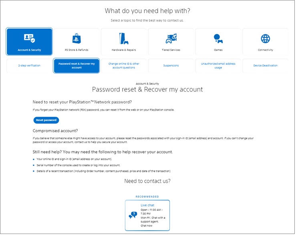Click the 'Need to contact us?' heading
The height and width of the screenshot is (236, 296).
pos(147,181)
